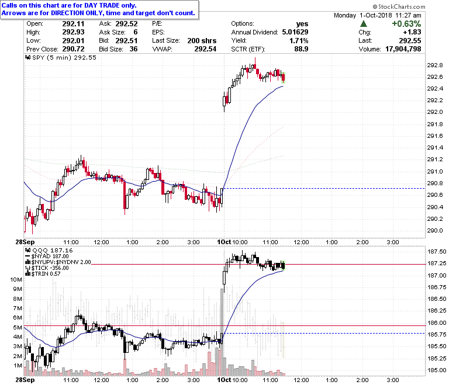The image size is (456, 385).
Task: Click the candlestick icon beside SPY label
Action: coord(28,57)
